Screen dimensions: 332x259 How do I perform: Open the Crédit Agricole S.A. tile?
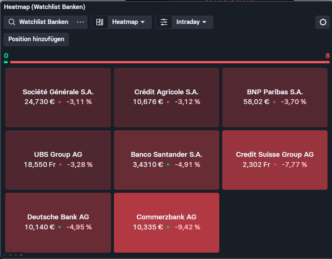(x=167, y=98)
